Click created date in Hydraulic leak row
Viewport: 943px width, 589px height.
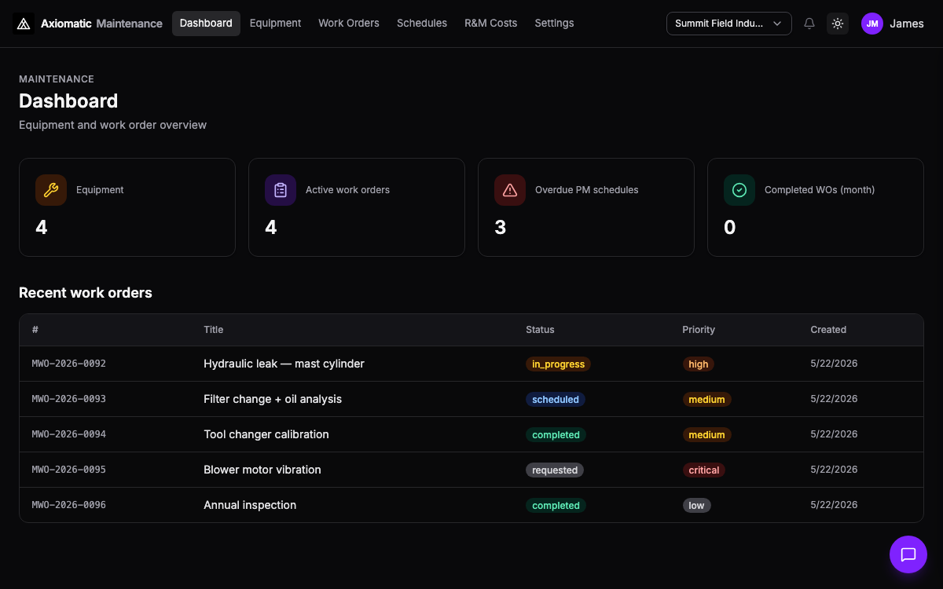pyautogui.click(x=834, y=364)
